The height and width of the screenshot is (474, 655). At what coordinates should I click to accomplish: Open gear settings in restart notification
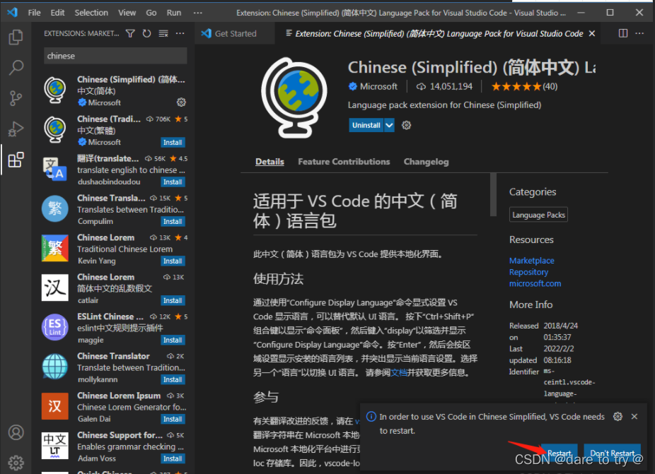pyautogui.click(x=618, y=417)
